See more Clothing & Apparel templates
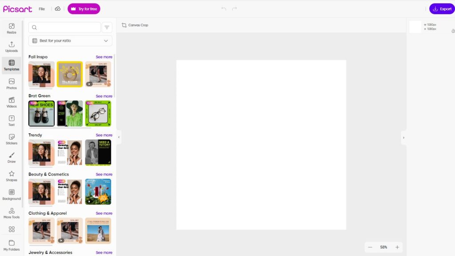 [104, 213]
